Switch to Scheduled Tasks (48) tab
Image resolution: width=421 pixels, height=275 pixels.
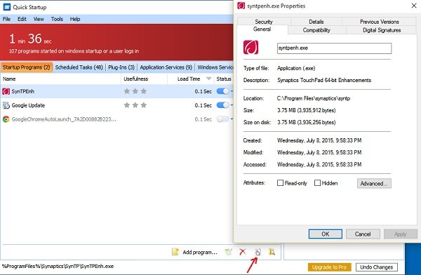pos(79,67)
